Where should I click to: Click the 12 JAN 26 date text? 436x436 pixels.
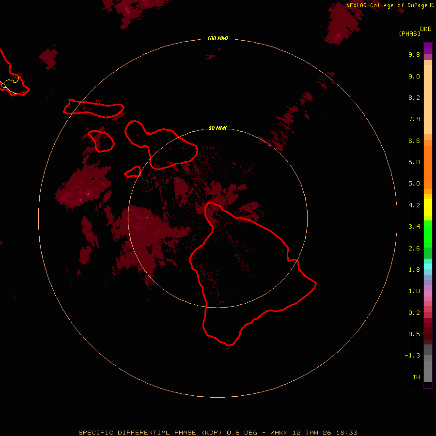pyautogui.click(x=312, y=433)
